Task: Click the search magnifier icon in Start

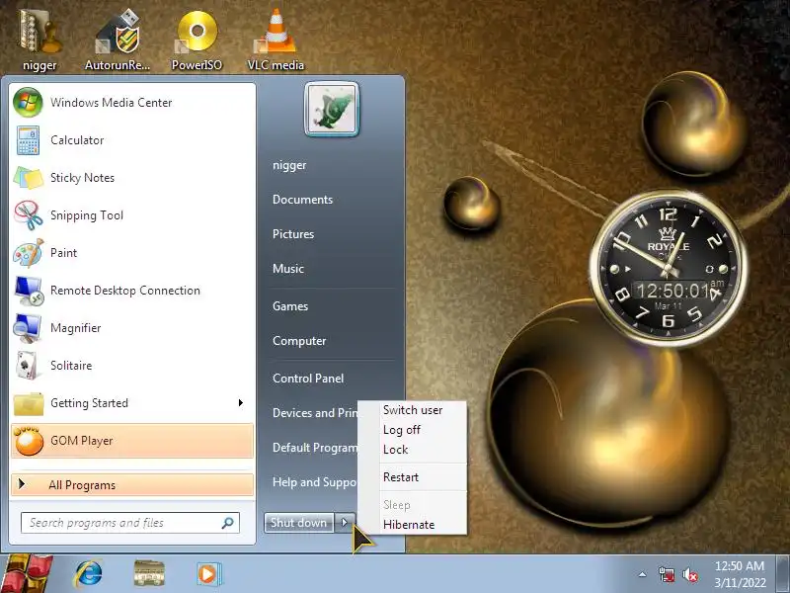Action: pos(228,523)
